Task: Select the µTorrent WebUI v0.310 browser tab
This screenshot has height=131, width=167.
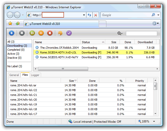Action: 61,24
